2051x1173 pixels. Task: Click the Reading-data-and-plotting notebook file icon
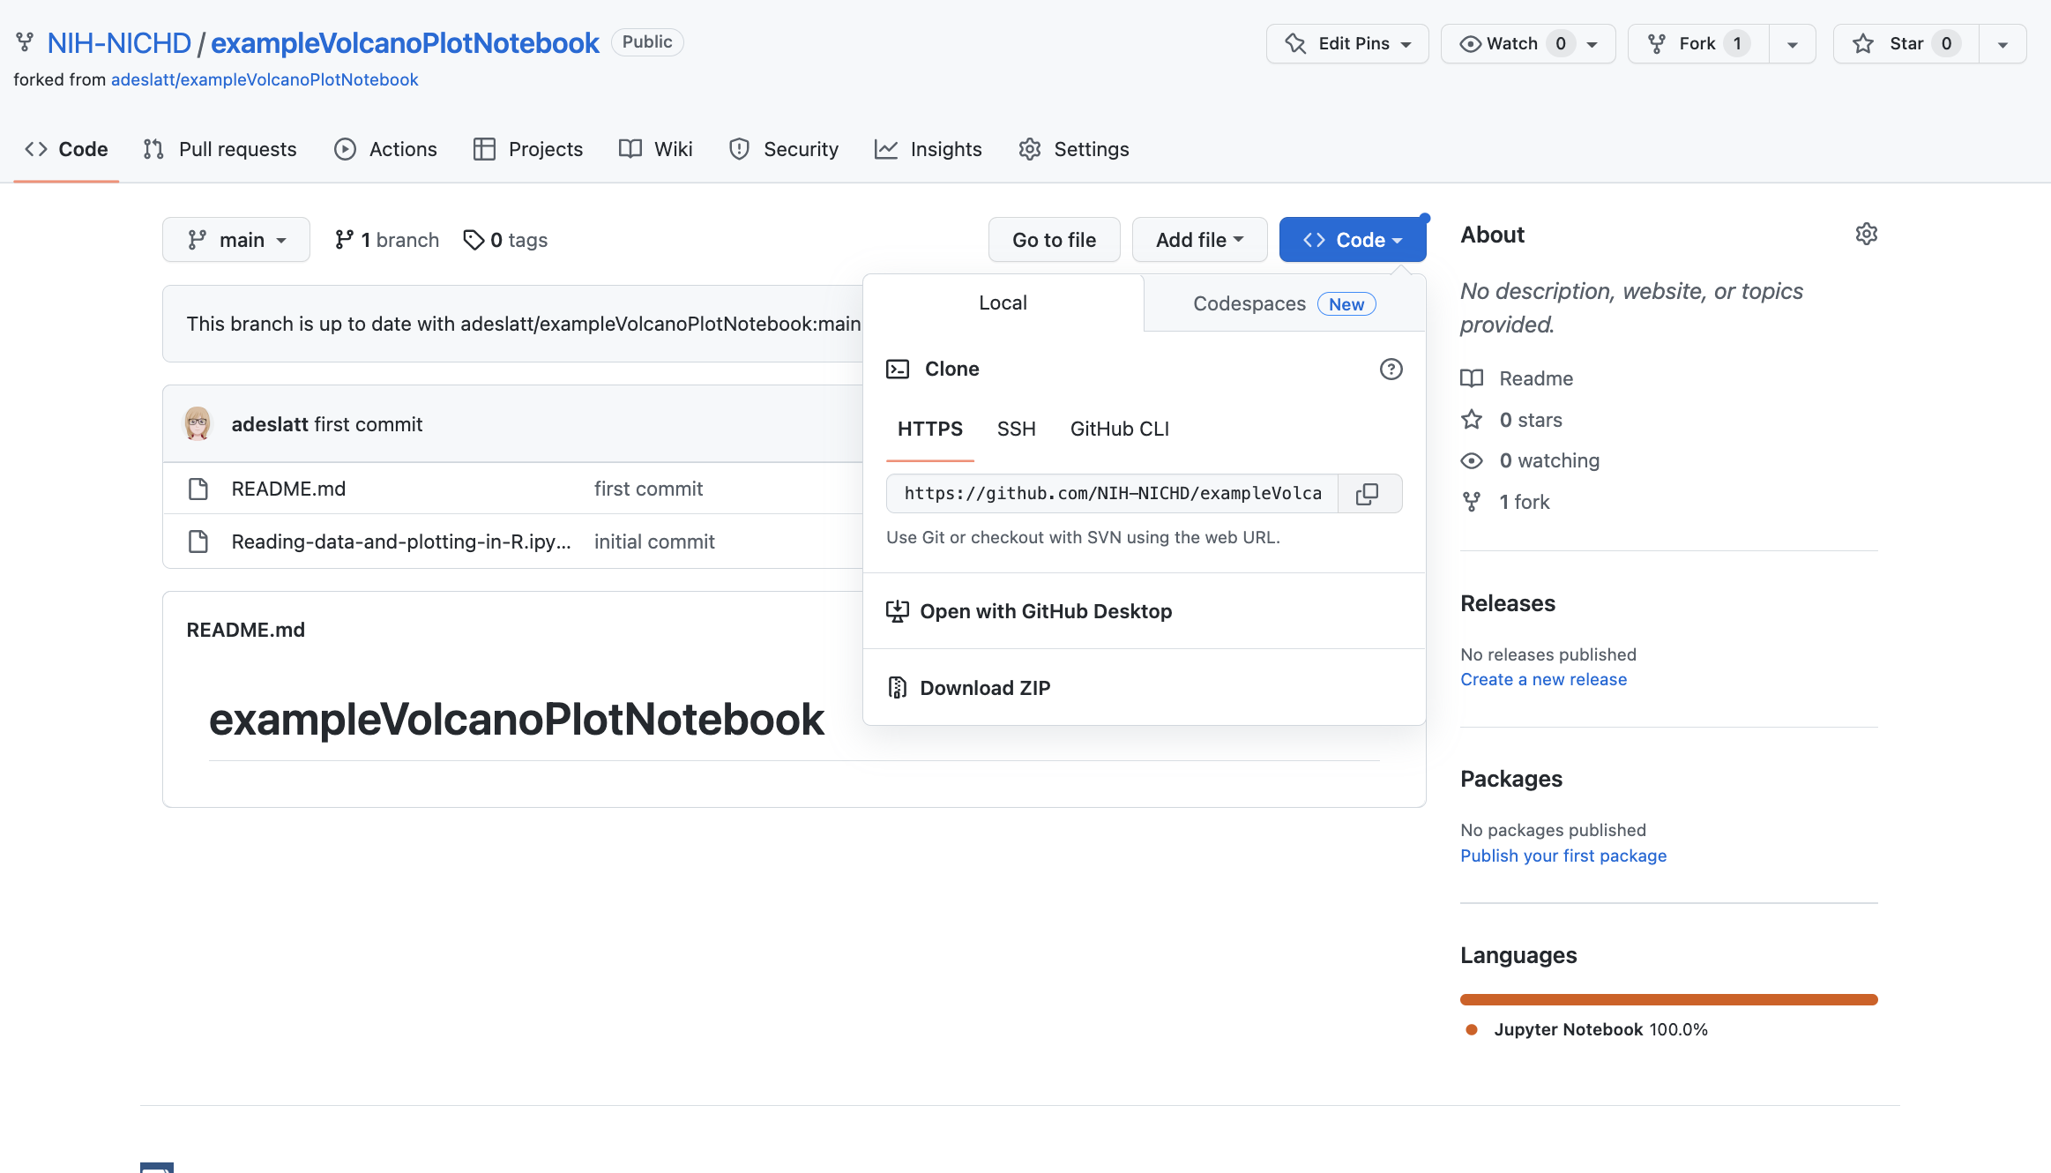click(198, 542)
